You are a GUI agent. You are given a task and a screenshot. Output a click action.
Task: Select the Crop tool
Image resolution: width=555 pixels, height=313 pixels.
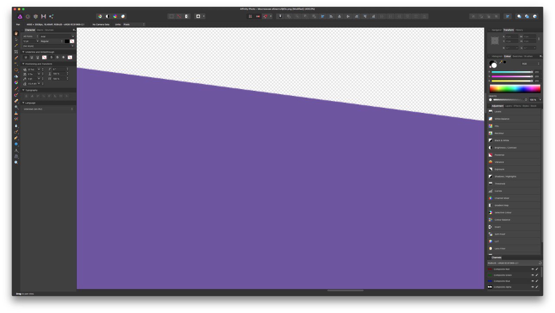click(x=16, y=52)
